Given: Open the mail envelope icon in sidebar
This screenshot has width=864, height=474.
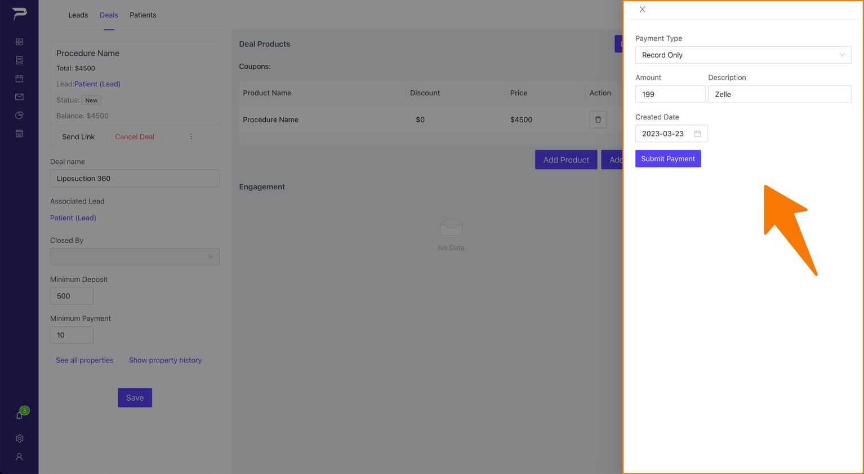Looking at the screenshot, I should [x=19, y=97].
